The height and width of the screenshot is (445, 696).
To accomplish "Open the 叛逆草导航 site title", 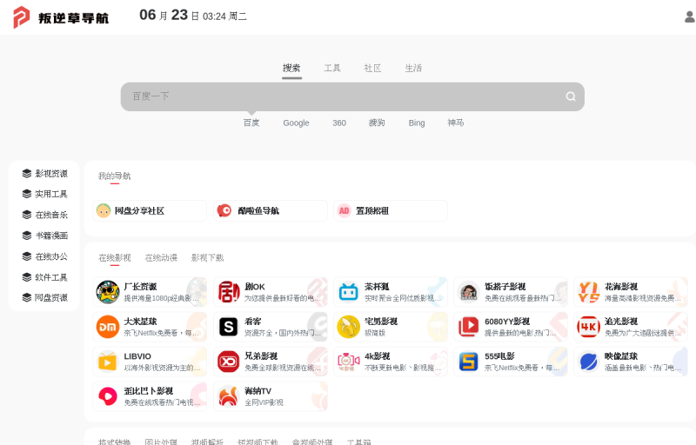I will pos(74,17).
